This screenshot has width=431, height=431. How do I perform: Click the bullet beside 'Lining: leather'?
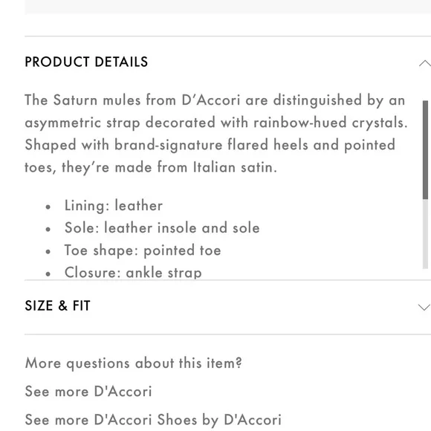48,207
